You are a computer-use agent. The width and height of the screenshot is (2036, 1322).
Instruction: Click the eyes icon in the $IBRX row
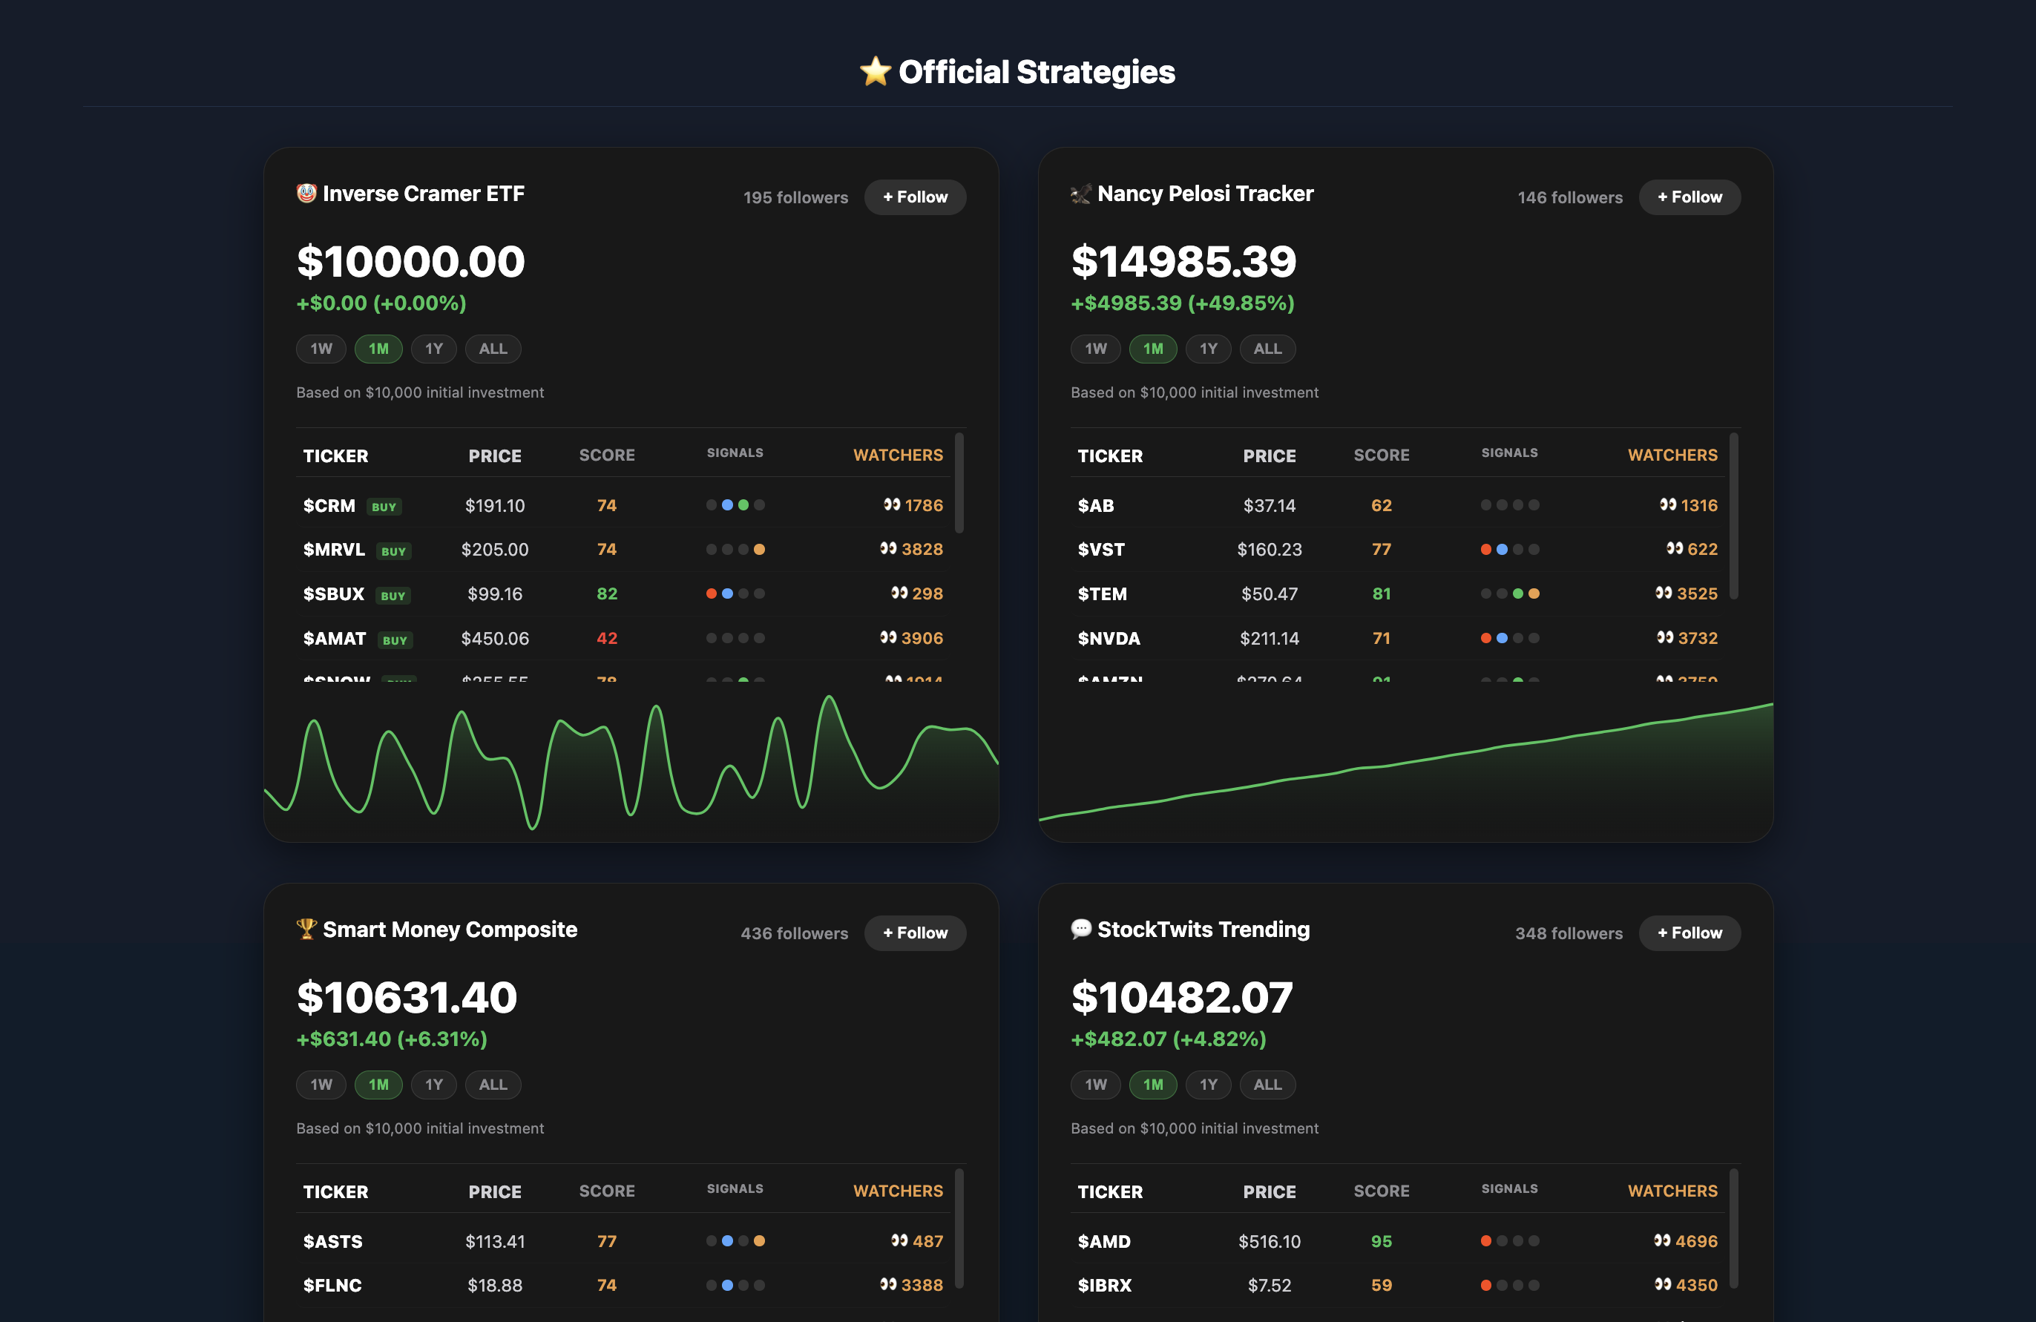[x=1663, y=1285]
